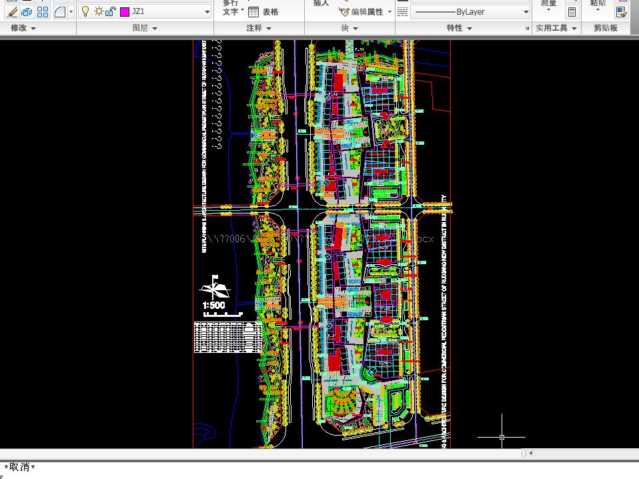Click the Array tool icon
The height and width of the screenshot is (479, 639).
(43, 11)
